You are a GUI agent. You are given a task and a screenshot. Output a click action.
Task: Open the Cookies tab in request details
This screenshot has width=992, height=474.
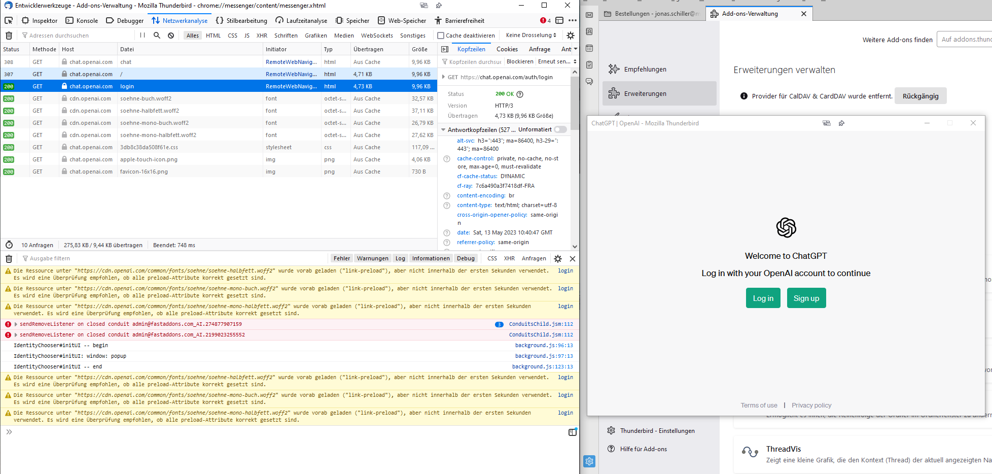(x=507, y=49)
